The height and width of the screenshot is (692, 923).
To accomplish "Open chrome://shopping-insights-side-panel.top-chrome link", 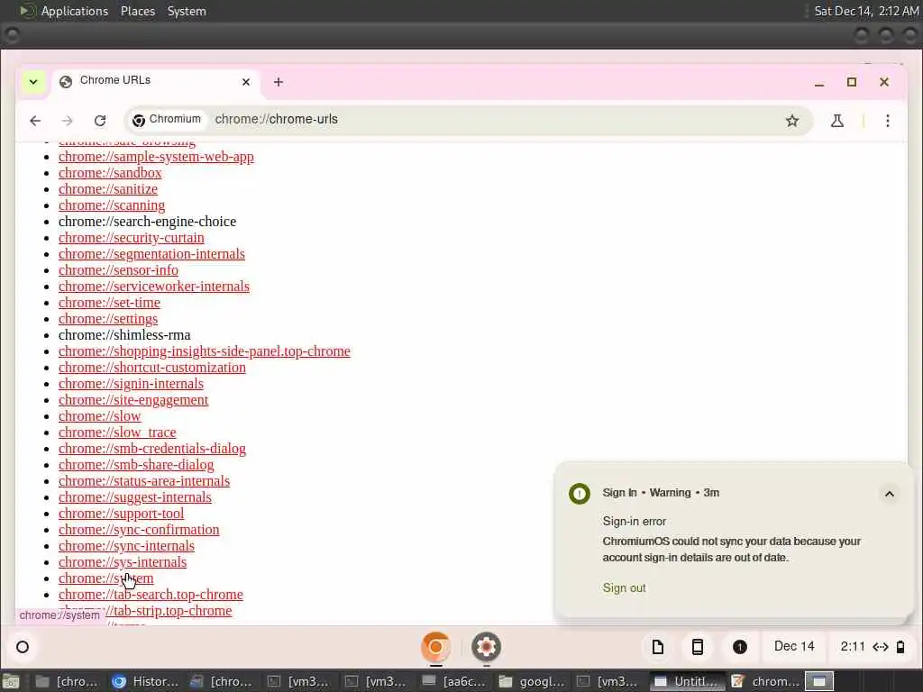I will click(205, 351).
